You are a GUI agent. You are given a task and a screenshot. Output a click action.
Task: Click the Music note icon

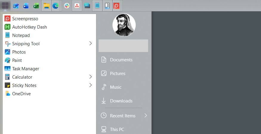(x=104, y=87)
